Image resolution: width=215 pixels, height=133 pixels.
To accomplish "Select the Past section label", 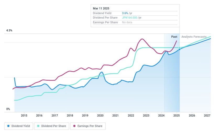I will click(174, 37).
